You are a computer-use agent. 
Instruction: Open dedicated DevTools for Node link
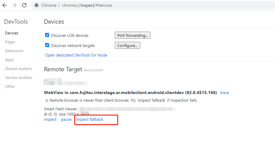[x=76, y=55]
